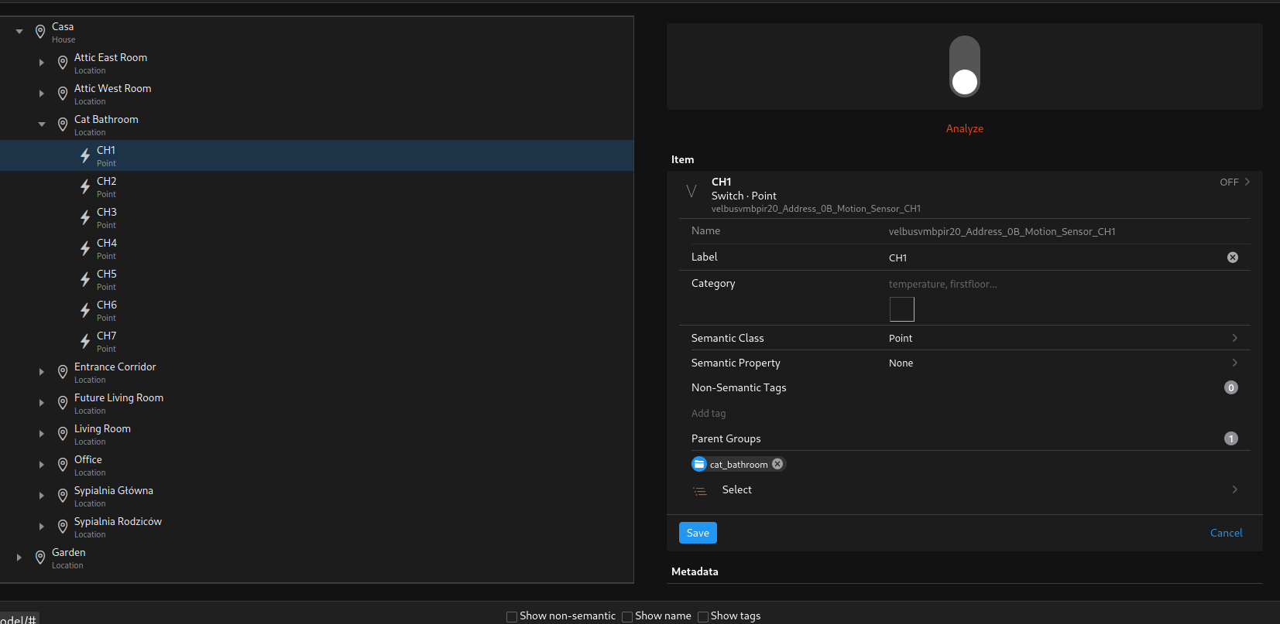Click the Future Living Room location pin icon
Image resolution: width=1280 pixels, height=624 pixels.
coord(63,403)
